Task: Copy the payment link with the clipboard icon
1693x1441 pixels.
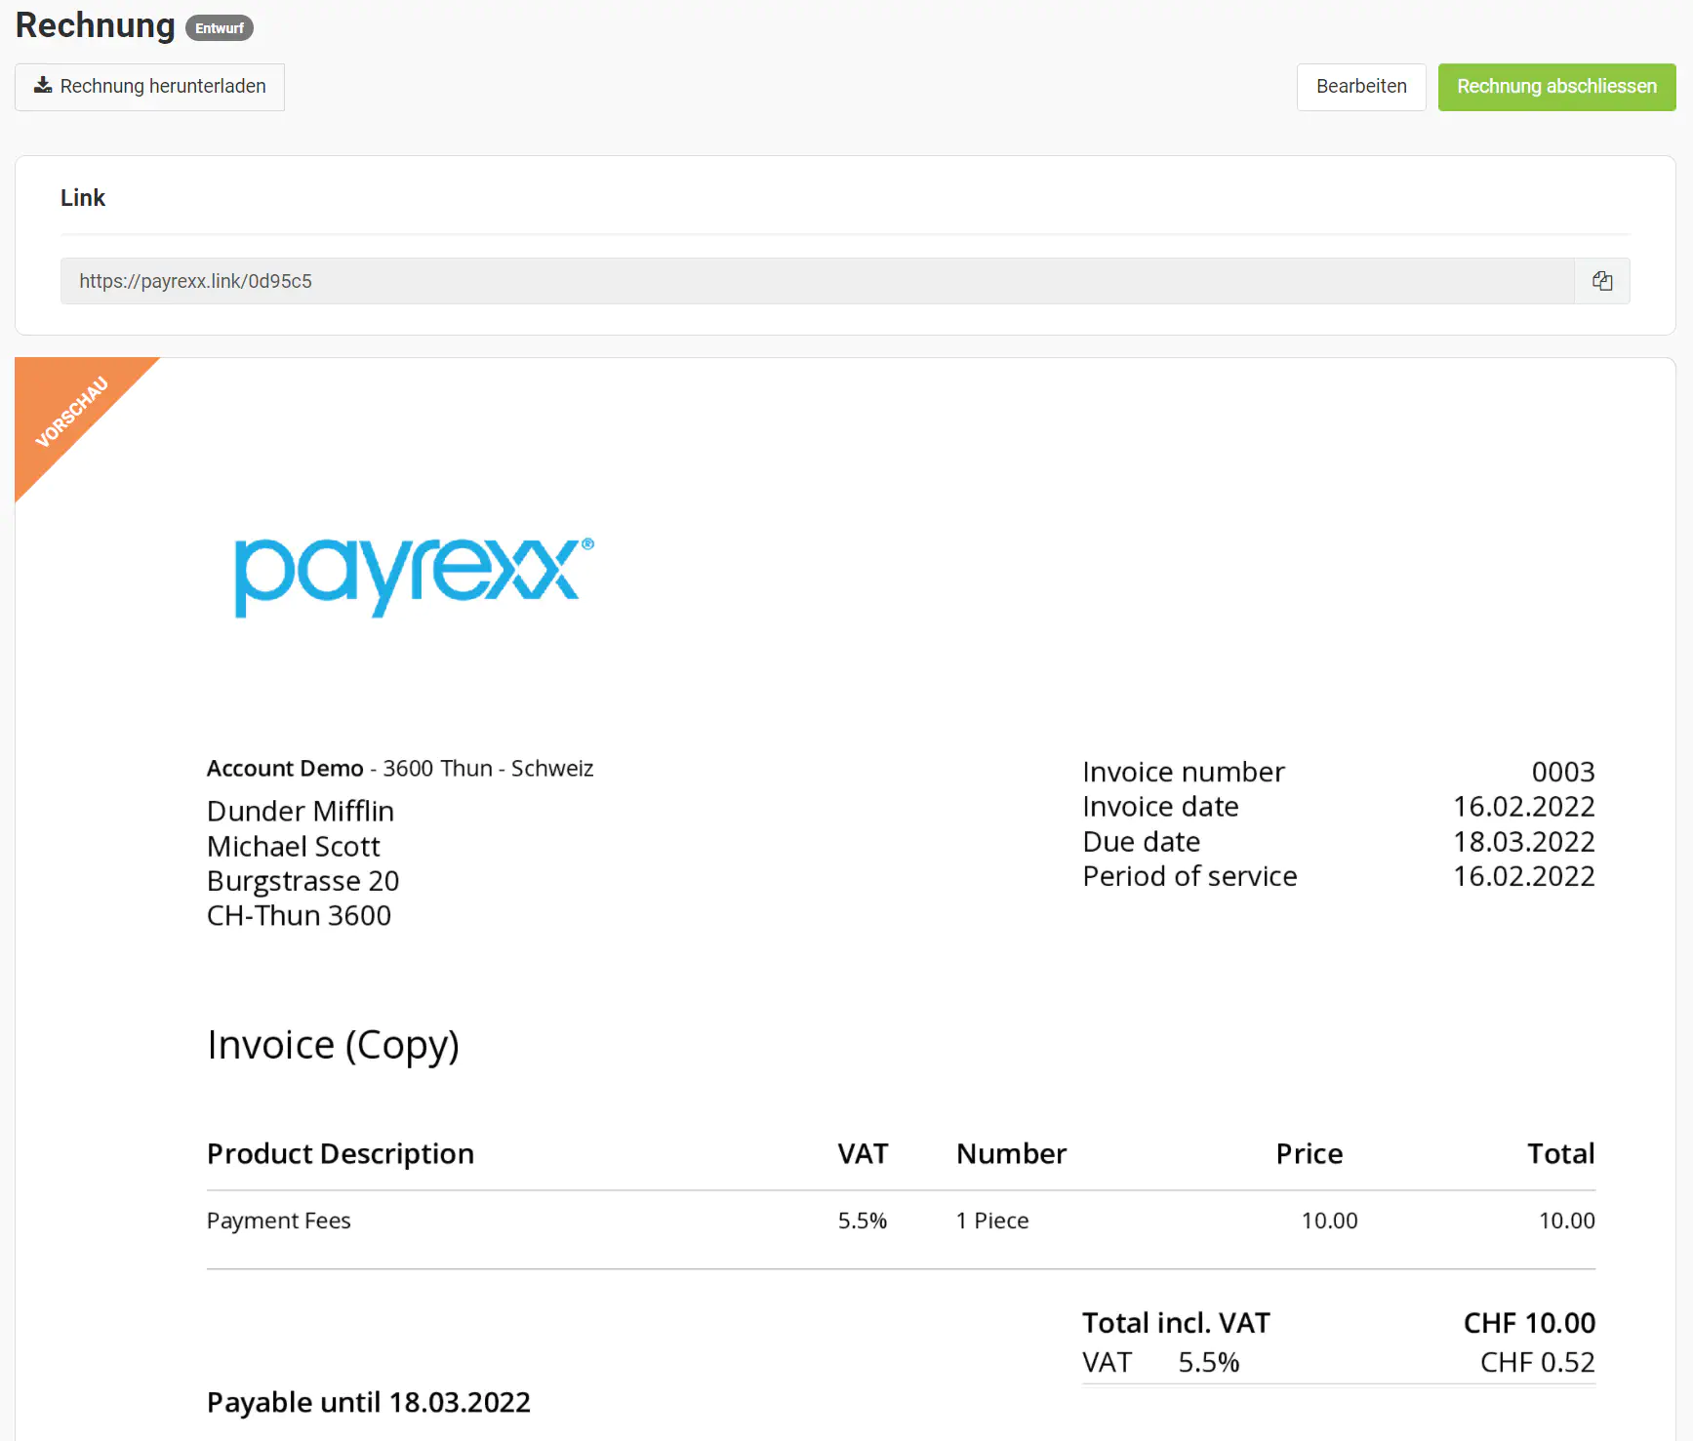Action: pos(1601,281)
